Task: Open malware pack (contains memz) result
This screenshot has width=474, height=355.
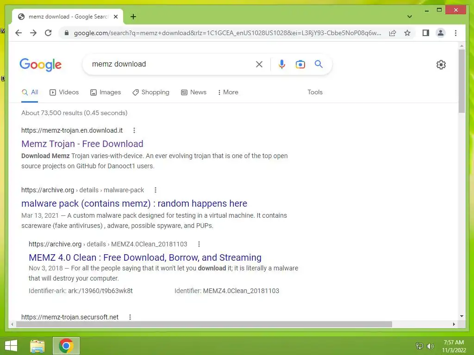Action: click(134, 203)
